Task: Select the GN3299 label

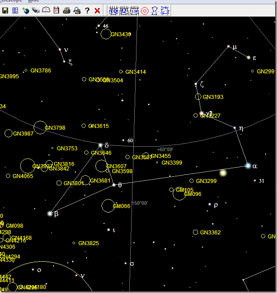Action: pos(206,181)
